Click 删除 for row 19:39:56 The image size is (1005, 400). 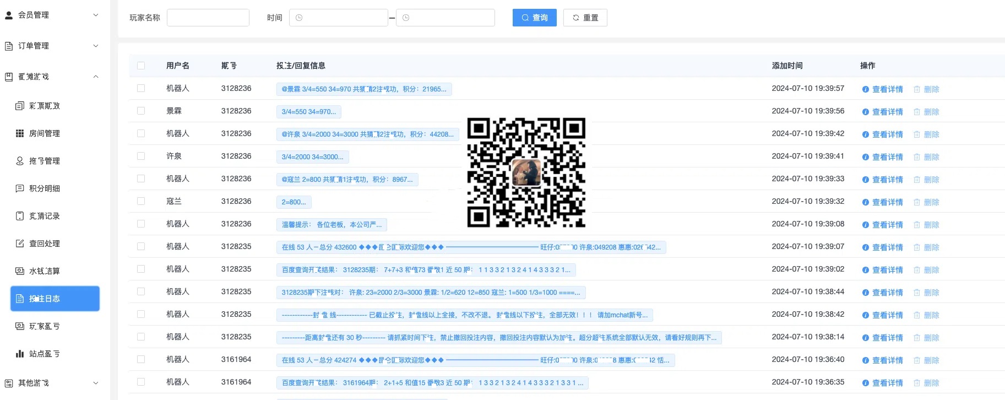click(927, 112)
